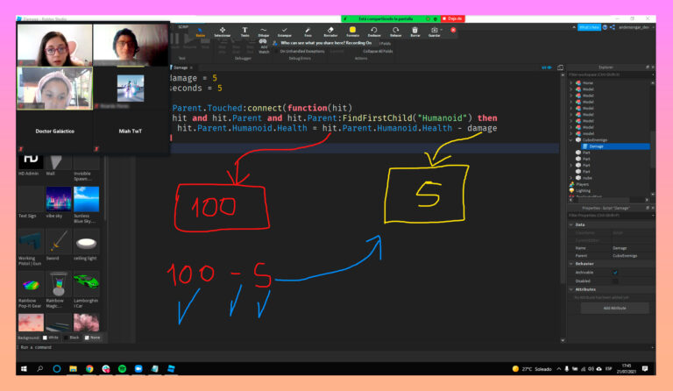Image resolution: width=673 pixels, height=391 pixels.
Task: Collapse the CuboEnemigo tree node
Action: point(572,139)
